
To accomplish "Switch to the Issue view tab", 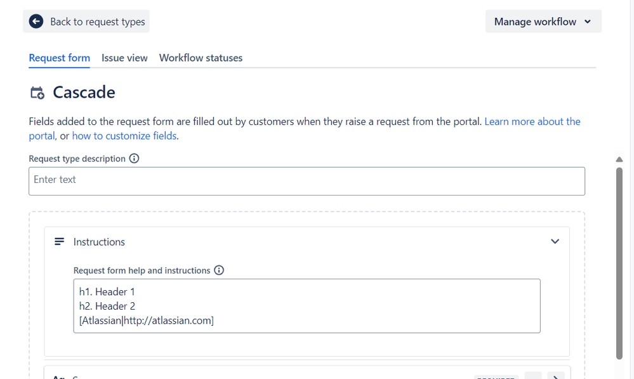I will [x=124, y=58].
